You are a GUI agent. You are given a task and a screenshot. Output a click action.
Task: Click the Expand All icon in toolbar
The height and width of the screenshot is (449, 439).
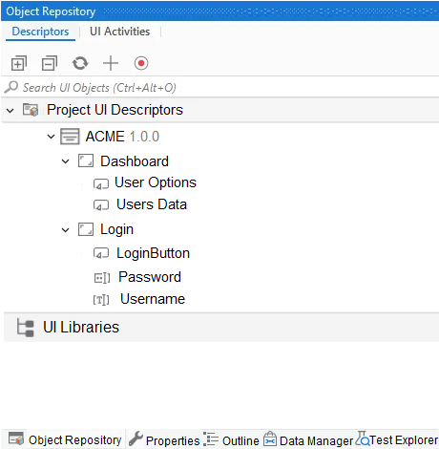19,63
